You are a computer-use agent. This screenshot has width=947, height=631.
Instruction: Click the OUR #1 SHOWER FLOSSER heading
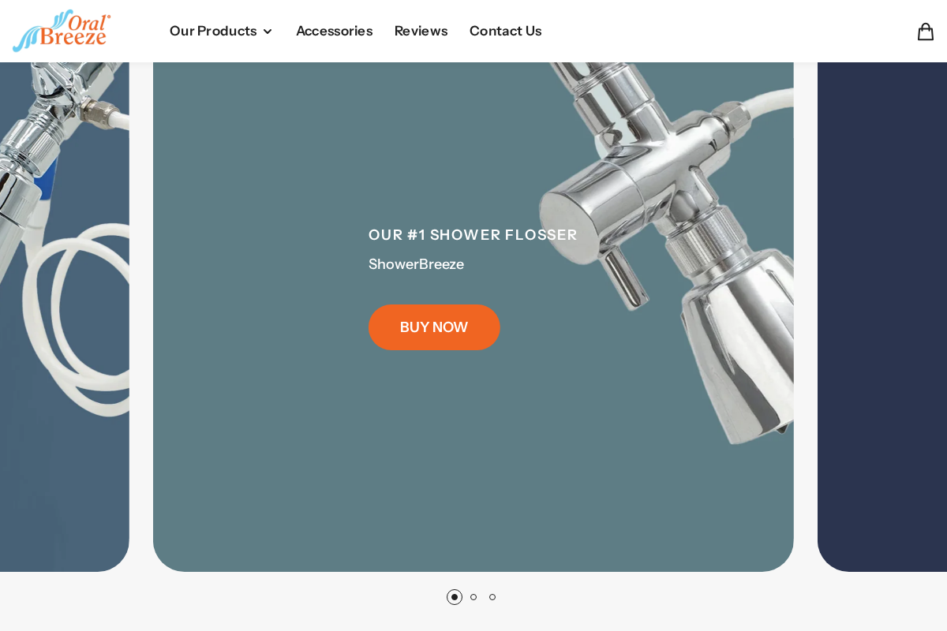point(473,234)
